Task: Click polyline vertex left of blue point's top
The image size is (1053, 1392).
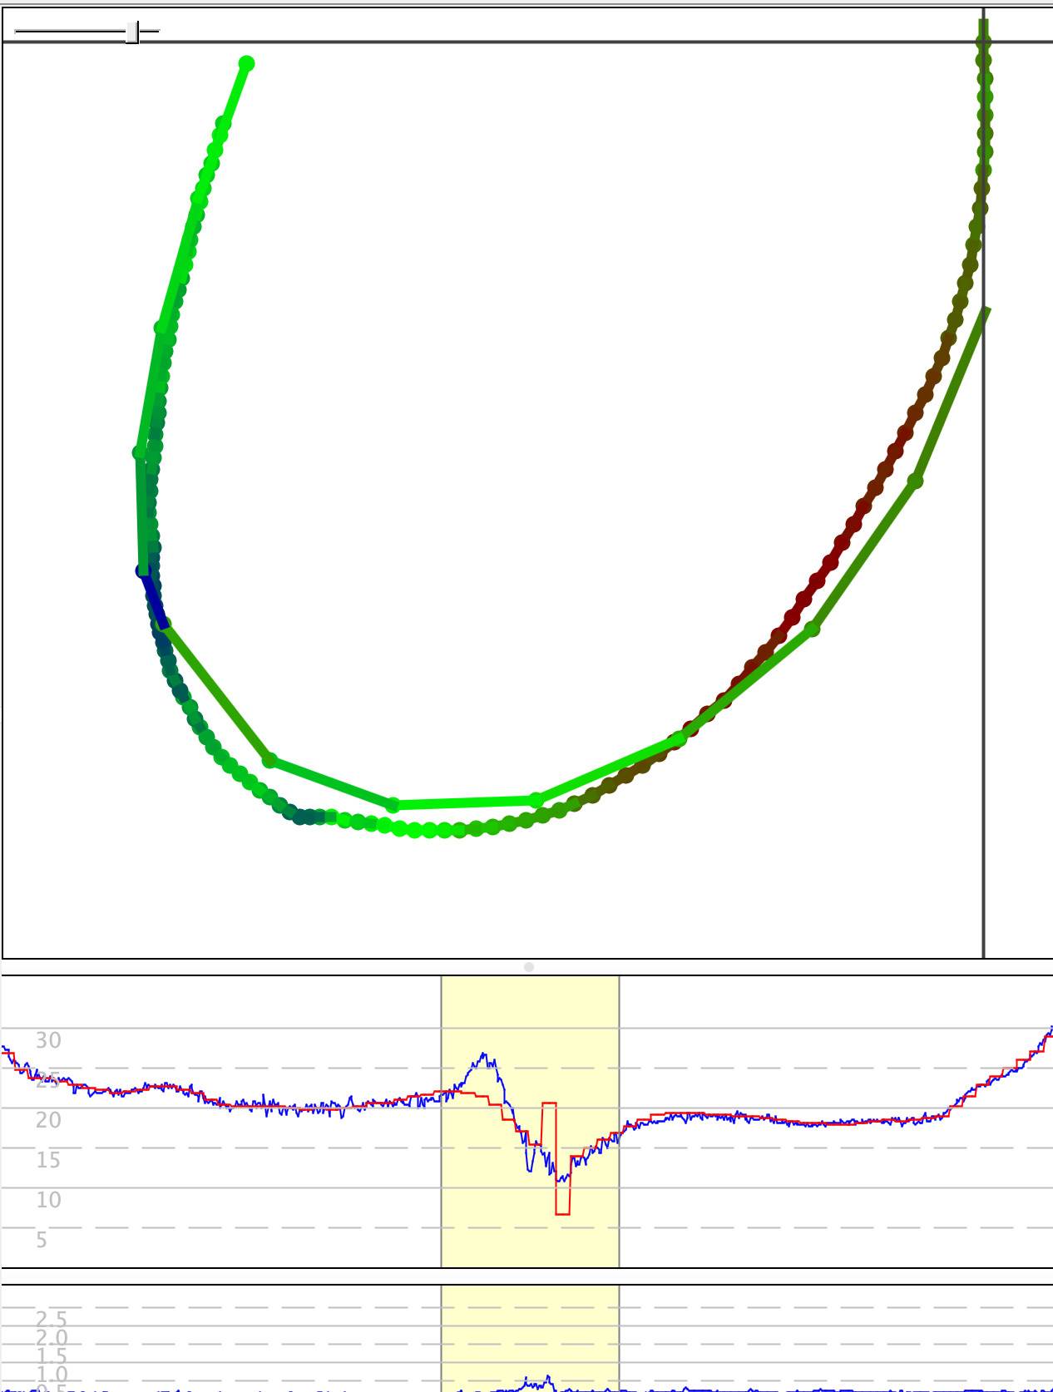Action: click(140, 452)
